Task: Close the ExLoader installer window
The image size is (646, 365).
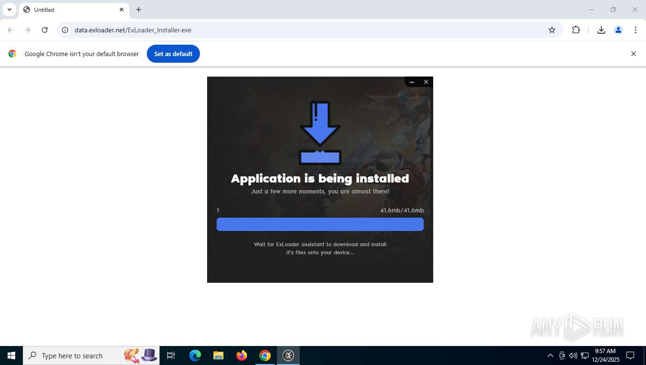Action: pyautogui.click(x=426, y=82)
